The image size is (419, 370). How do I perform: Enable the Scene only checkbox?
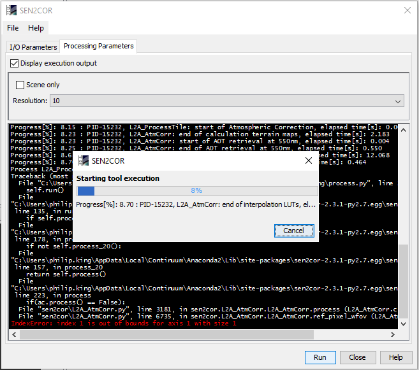20,85
